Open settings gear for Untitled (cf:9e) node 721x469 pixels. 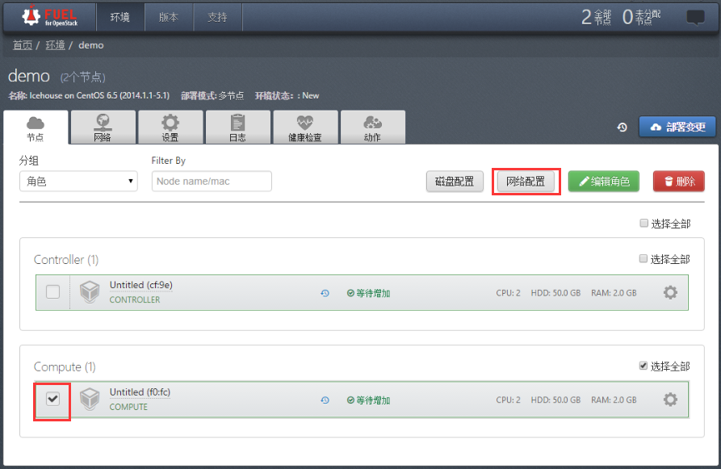670,292
